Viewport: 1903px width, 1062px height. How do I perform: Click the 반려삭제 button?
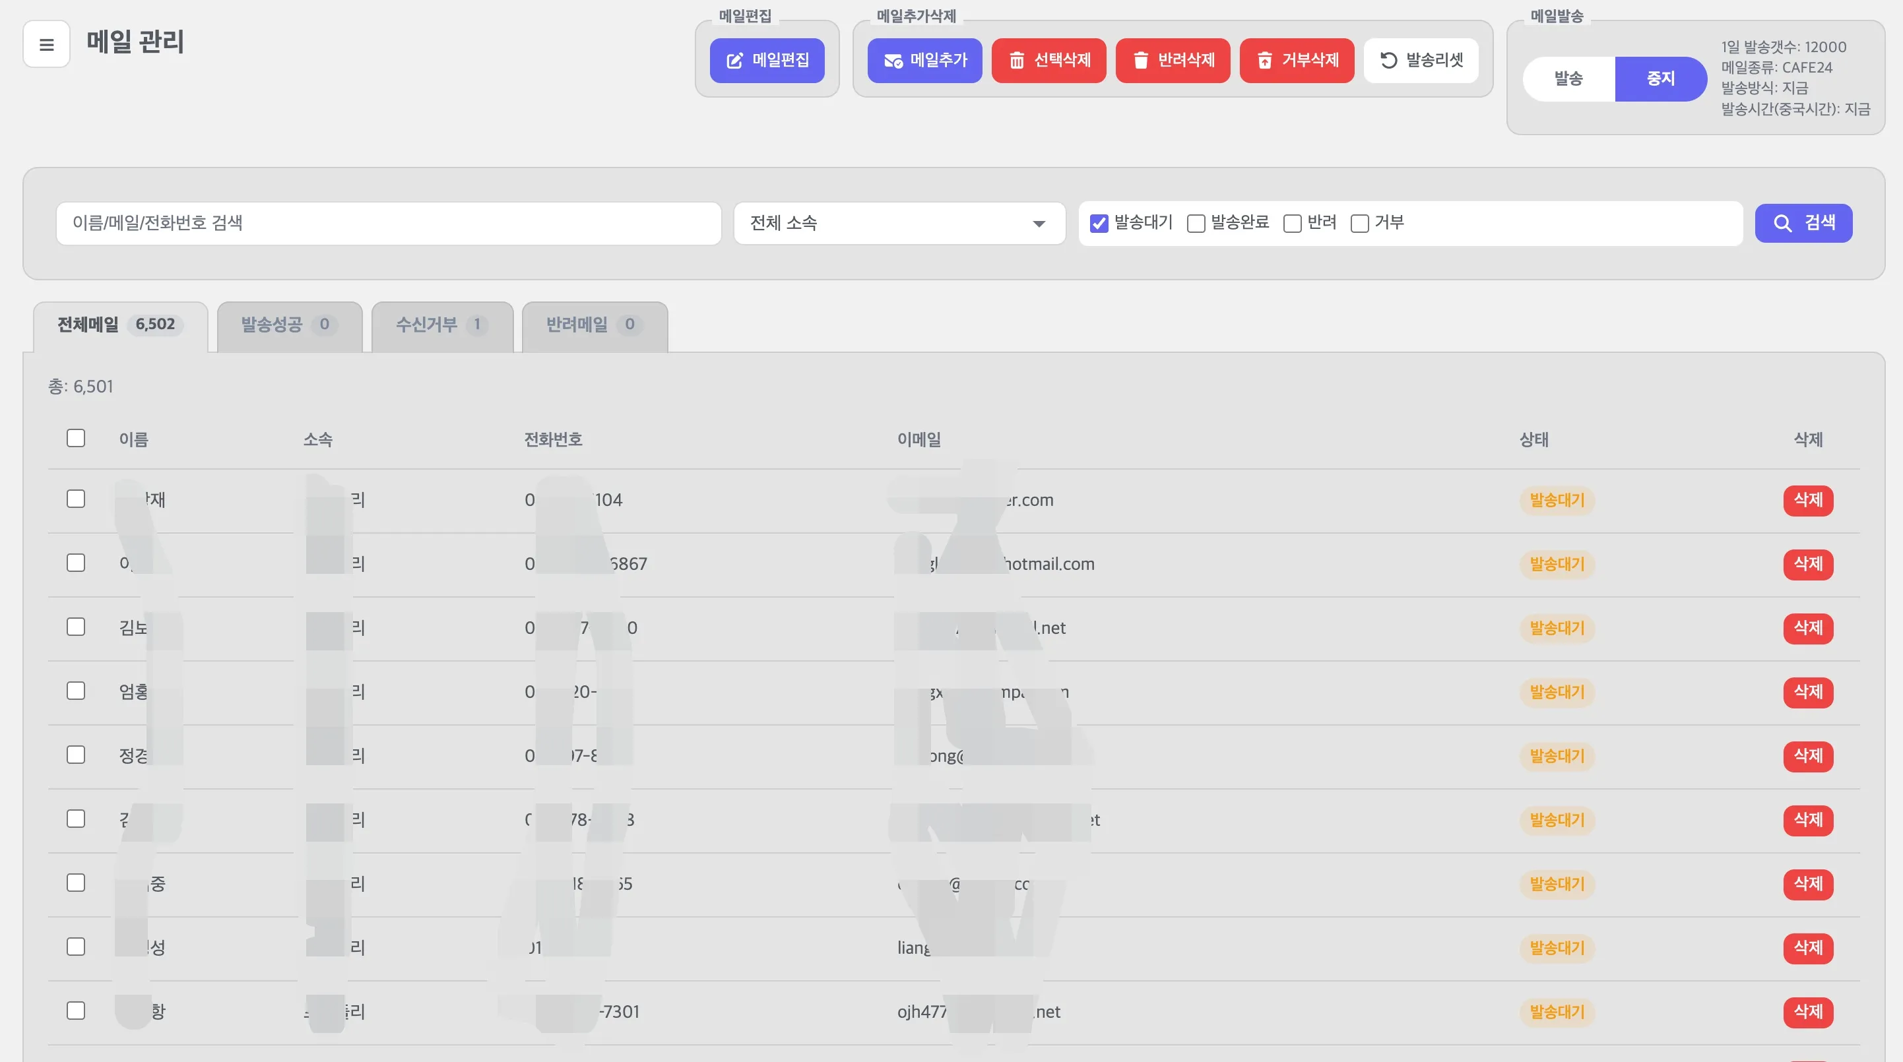point(1173,61)
